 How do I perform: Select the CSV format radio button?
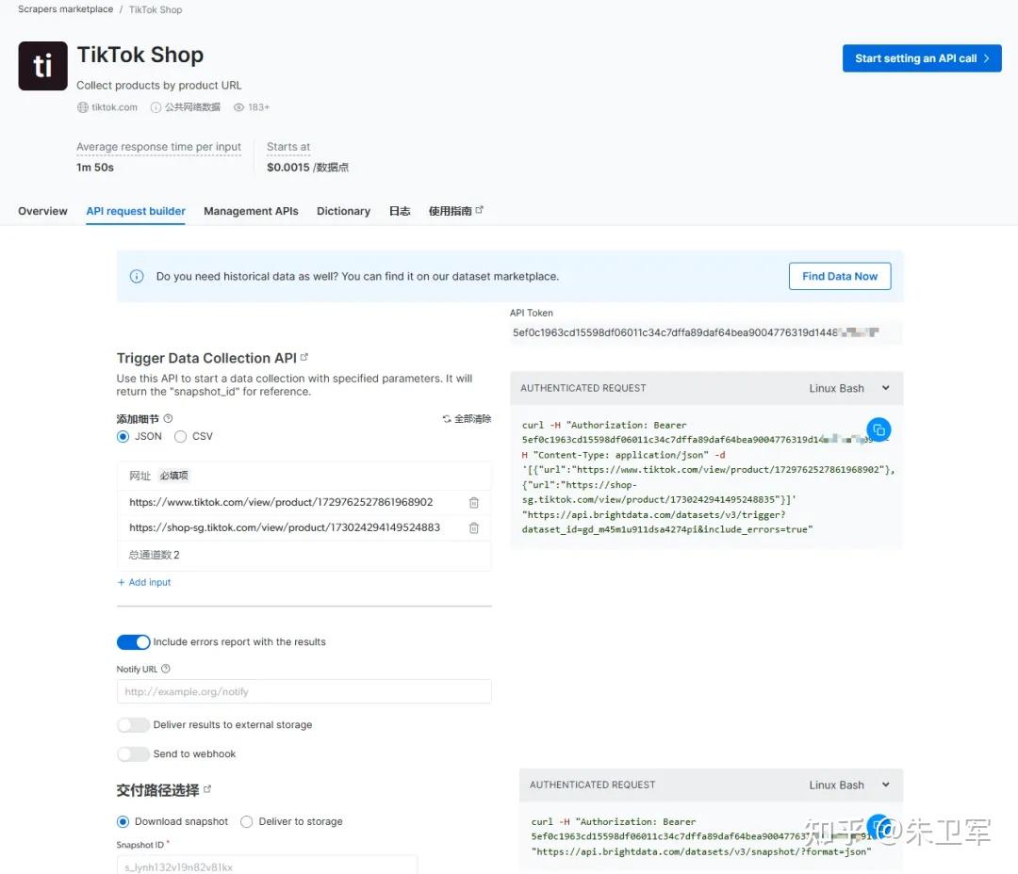point(180,437)
